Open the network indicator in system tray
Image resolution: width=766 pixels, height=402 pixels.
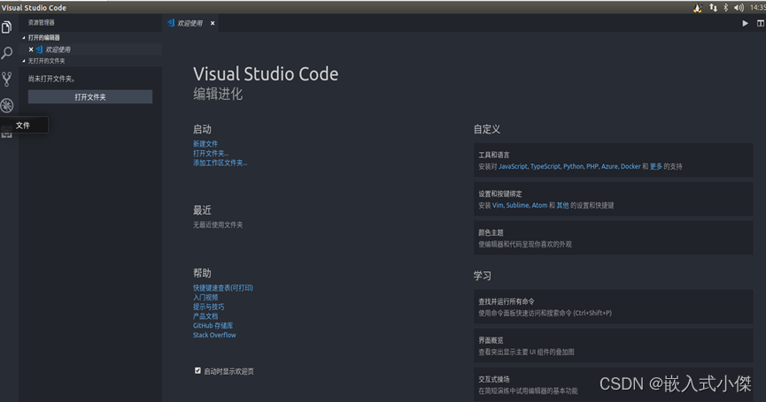[x=713, y=8]
